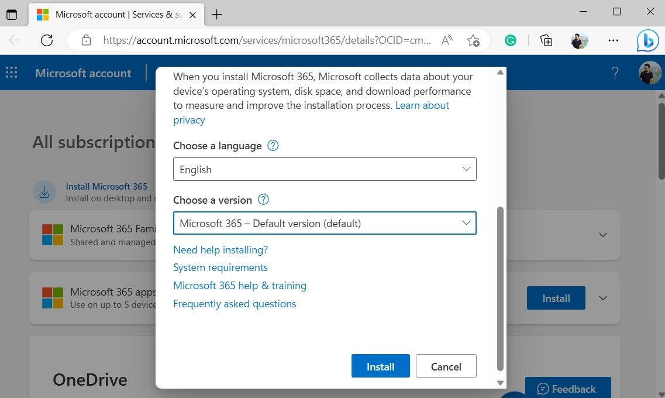The height and width of the screenshot is (398, 665).
Task: Click the Install Microsoft 365 download icon
Action: pyautogui.click(x=44, y=192)
